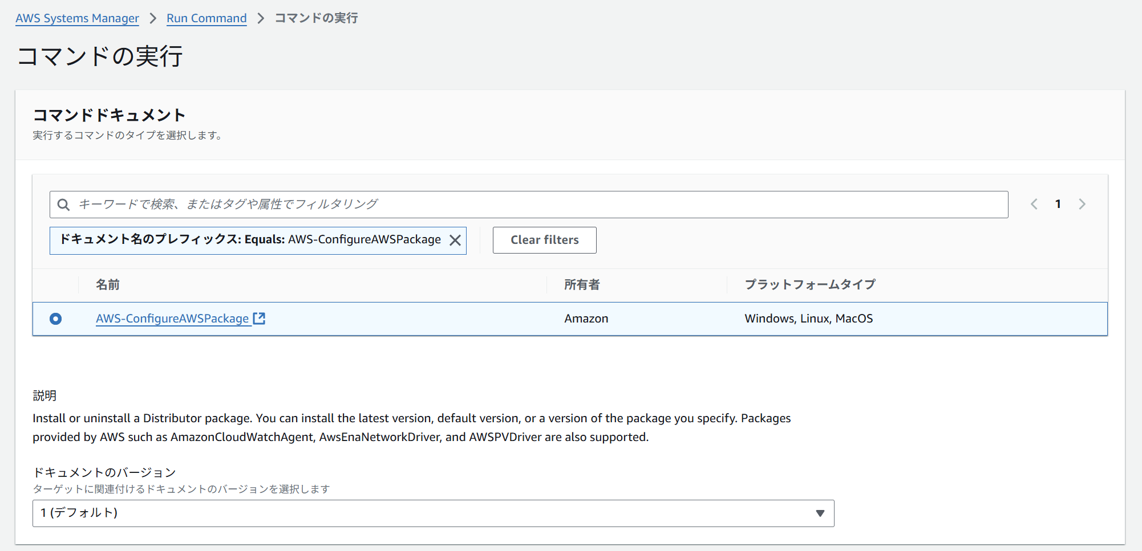
Task: Click the Clear filters button
Action: (545, 240)
